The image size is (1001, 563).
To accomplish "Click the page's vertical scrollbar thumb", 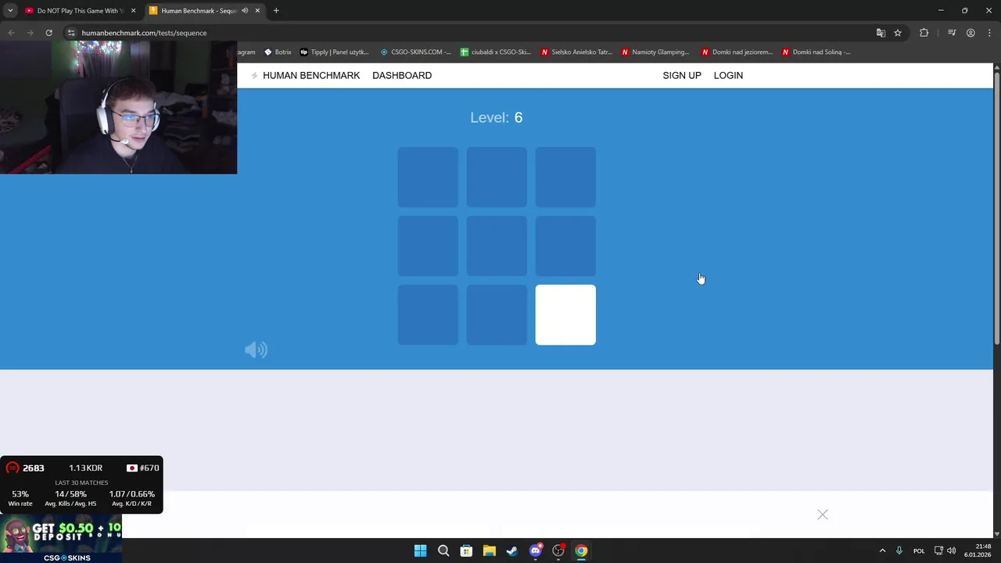I will [x=997, y=209].
